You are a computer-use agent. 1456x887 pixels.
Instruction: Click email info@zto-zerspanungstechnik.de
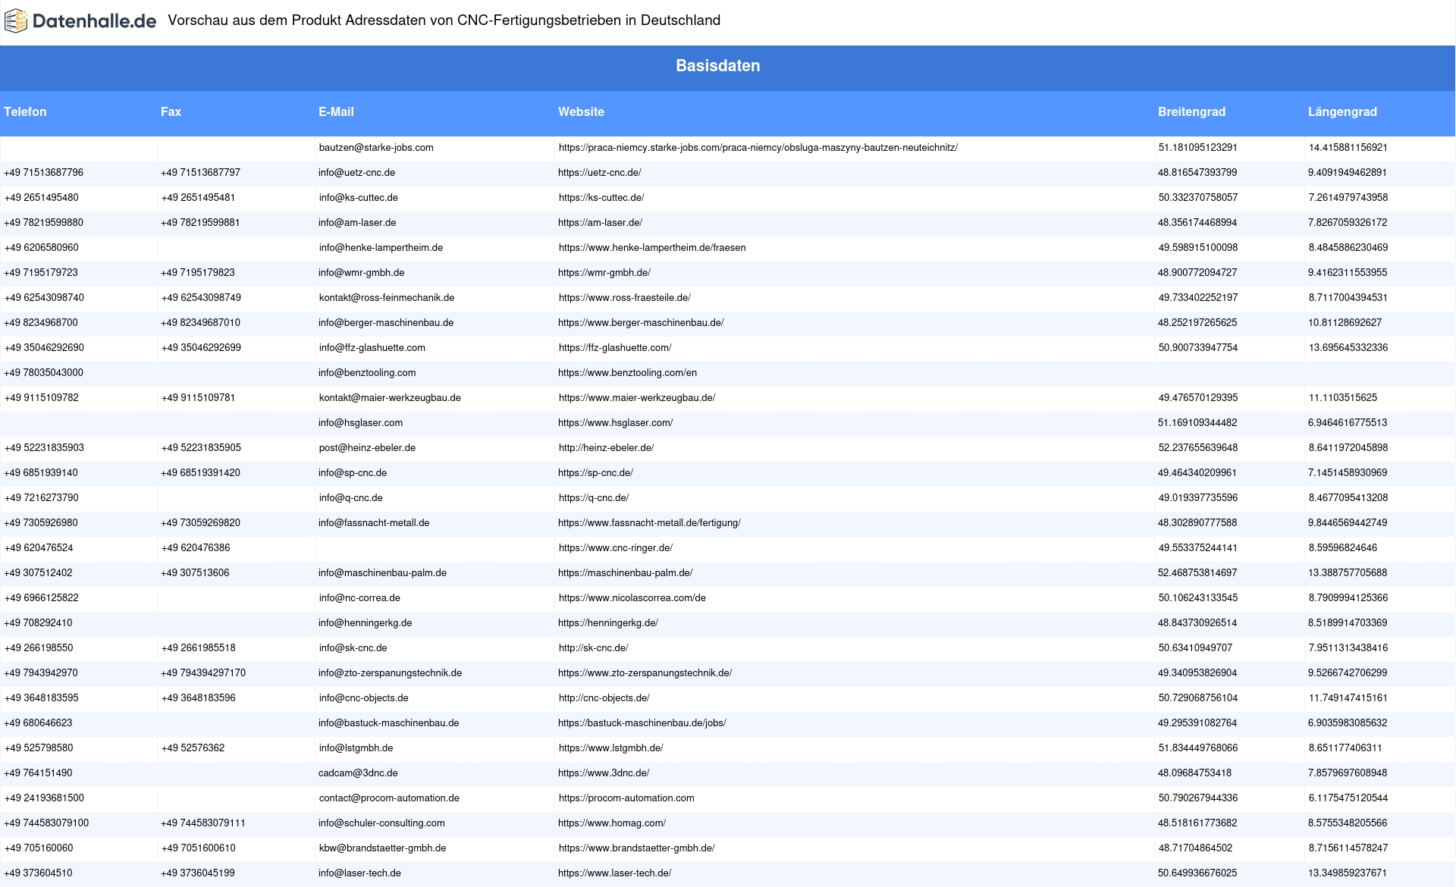390,673
